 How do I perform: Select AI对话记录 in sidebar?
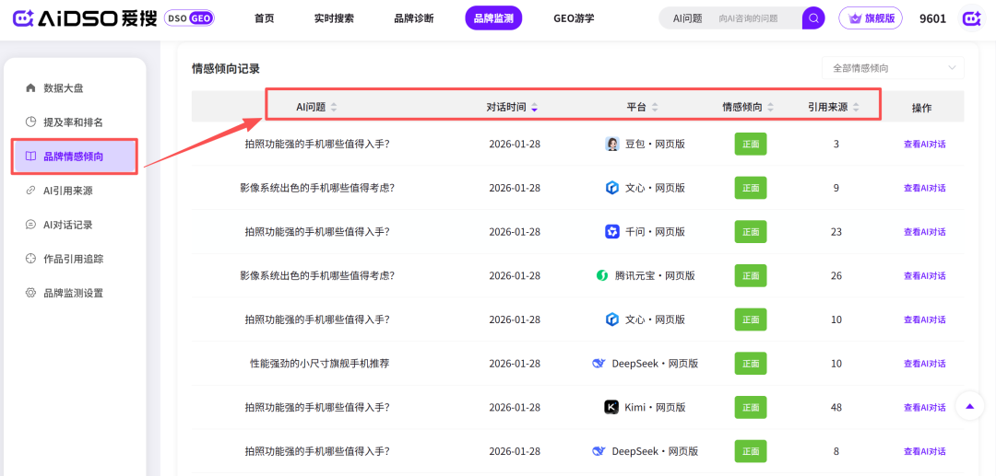pos(67,225)
